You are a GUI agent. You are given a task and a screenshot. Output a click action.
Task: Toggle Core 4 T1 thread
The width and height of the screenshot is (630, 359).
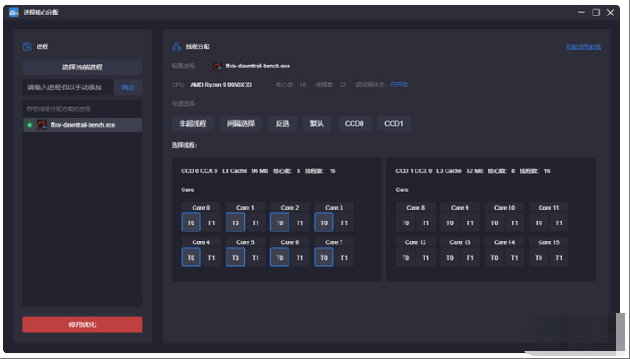(211, 258)
